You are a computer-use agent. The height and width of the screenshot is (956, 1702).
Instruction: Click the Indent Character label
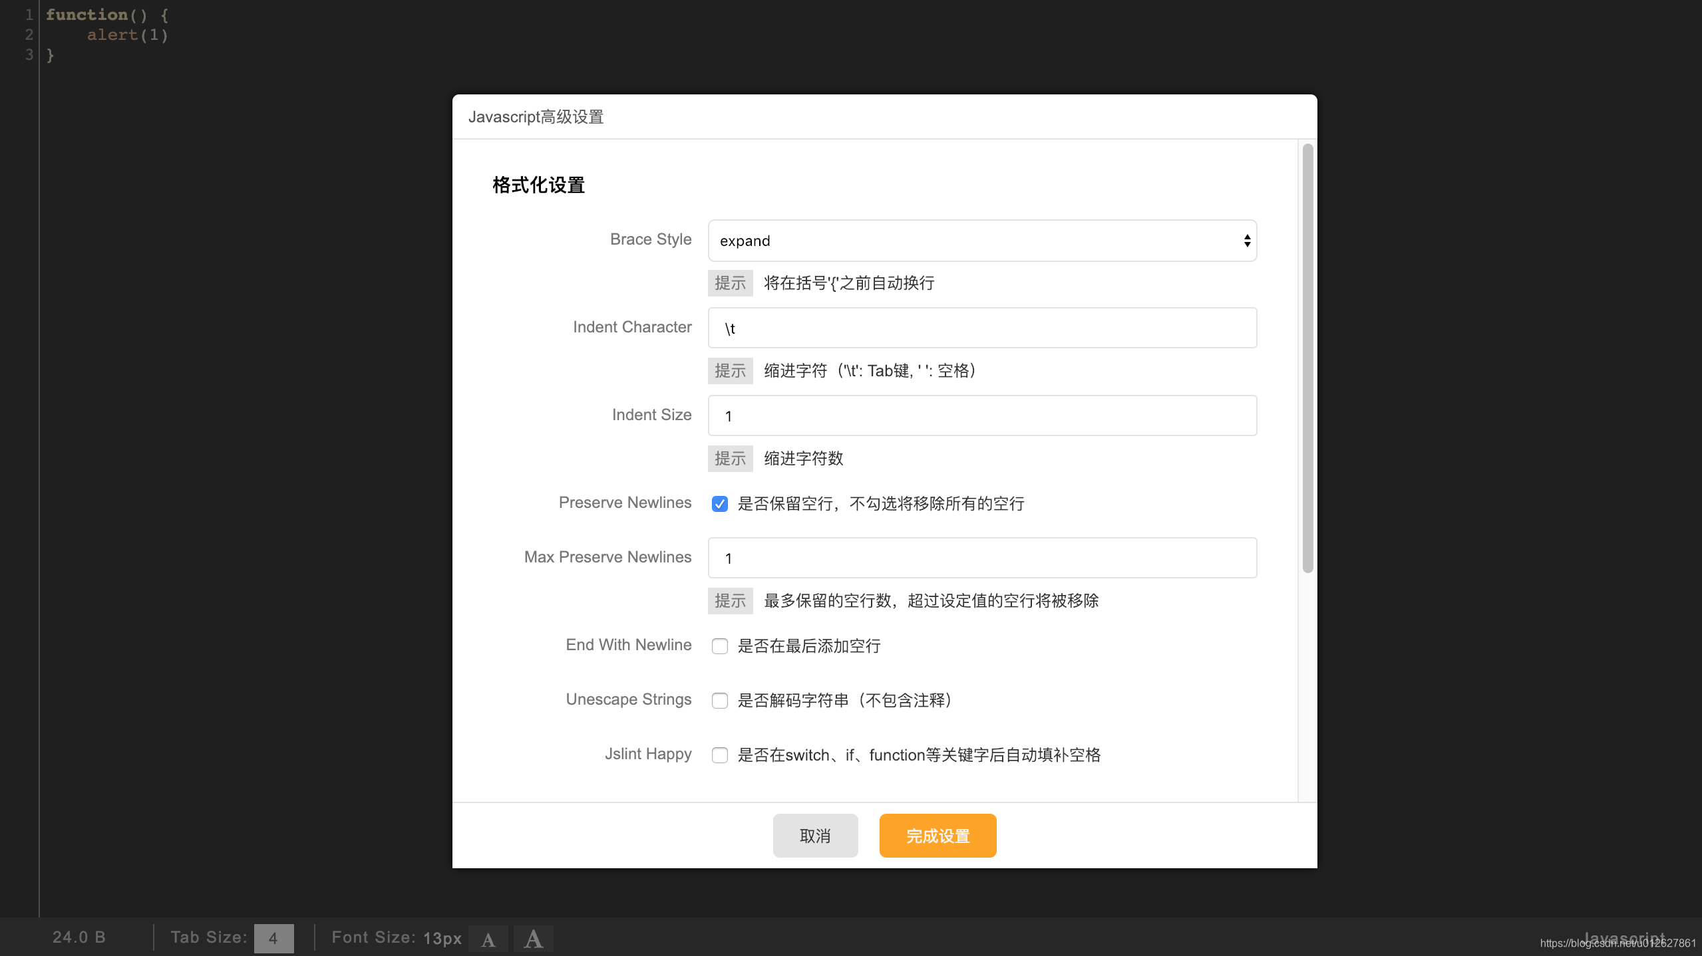(x=632, y=327)
